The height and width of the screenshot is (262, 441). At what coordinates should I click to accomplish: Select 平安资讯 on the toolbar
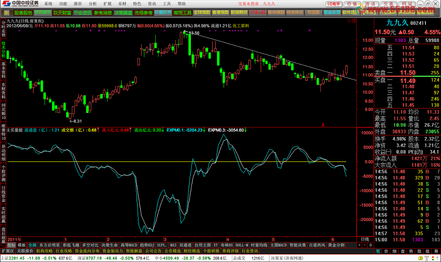coord(82,13)
